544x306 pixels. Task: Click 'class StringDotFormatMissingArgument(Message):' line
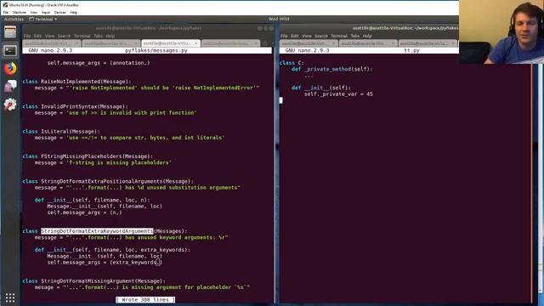coord(94,281)
